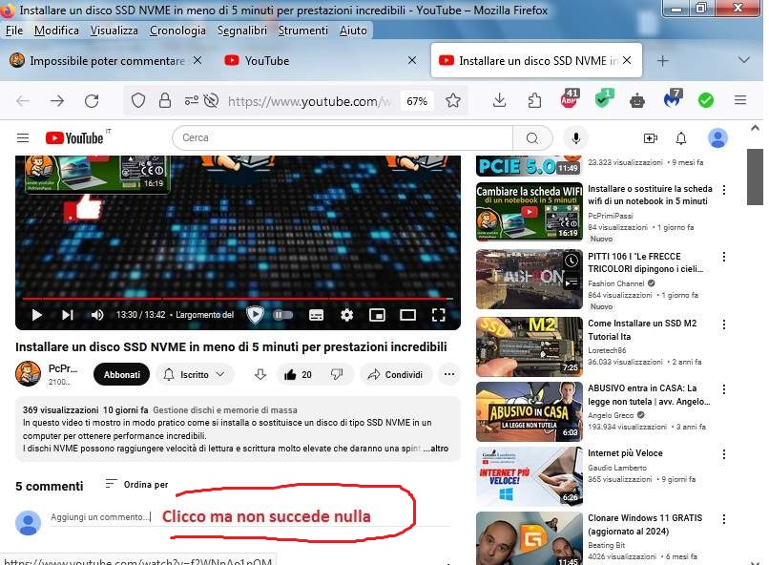
Task: Toggle subtitles in the video player
Action: [317, 315]
